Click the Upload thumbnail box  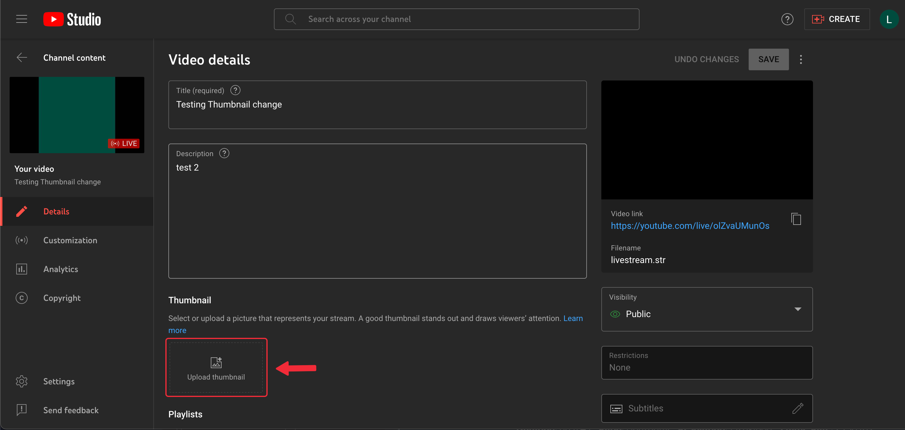pyautogui.click(x=216, y=367)
